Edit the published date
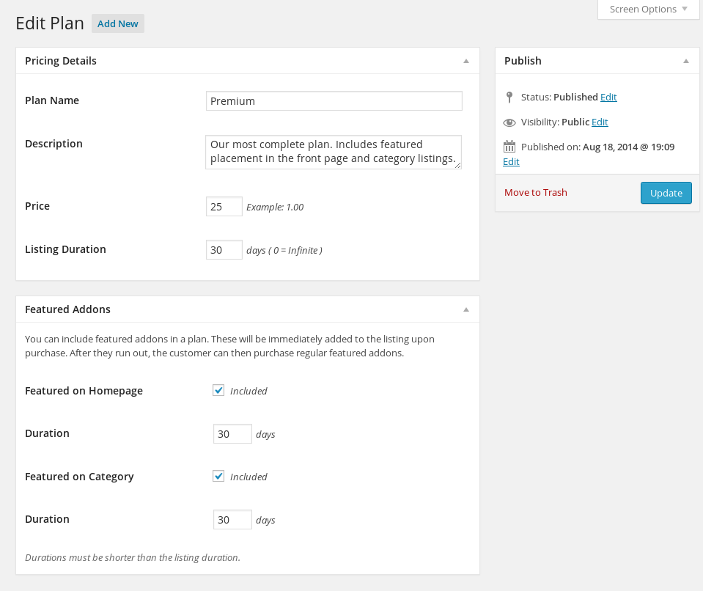The height and width of the screenshot is (591, 703). click(x=511, y=161)
